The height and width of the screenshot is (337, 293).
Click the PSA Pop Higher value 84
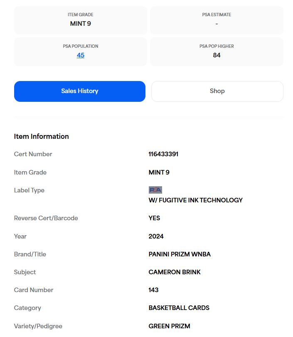coord(217,55)
